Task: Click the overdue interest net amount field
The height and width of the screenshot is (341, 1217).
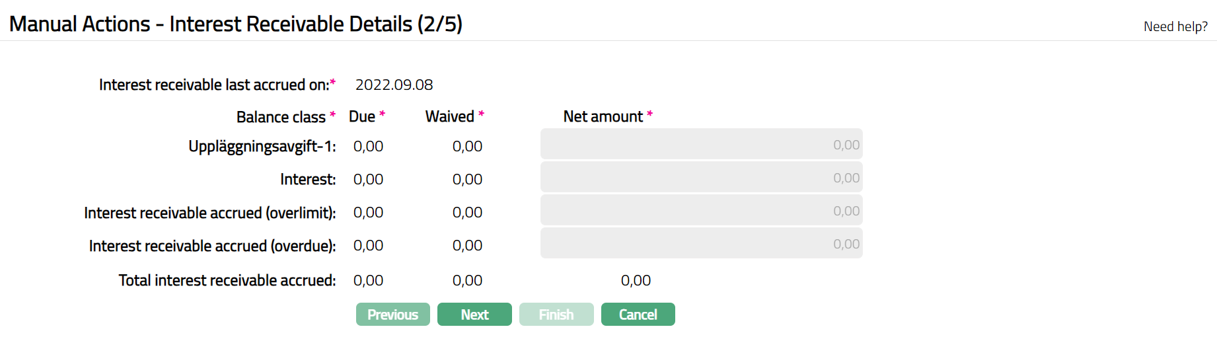Action: pos(701,244)
